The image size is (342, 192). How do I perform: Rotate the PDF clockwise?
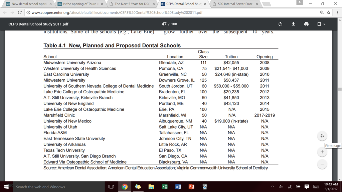tap(280, 24)
